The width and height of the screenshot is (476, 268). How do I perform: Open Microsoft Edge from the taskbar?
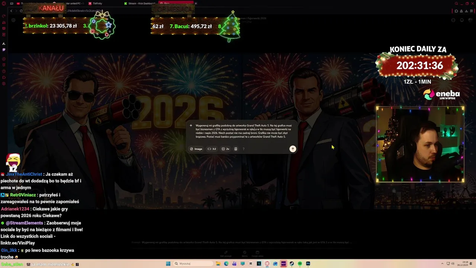226,264
